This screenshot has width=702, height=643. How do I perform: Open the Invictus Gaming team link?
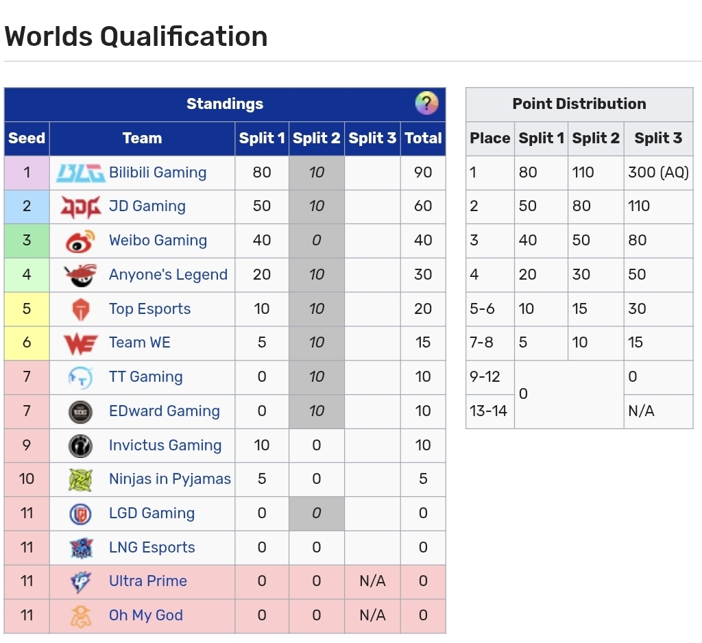pos(165,446)
